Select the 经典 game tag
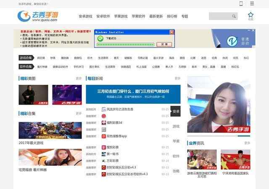Viewport: 269px width, 189px height. 214,58
